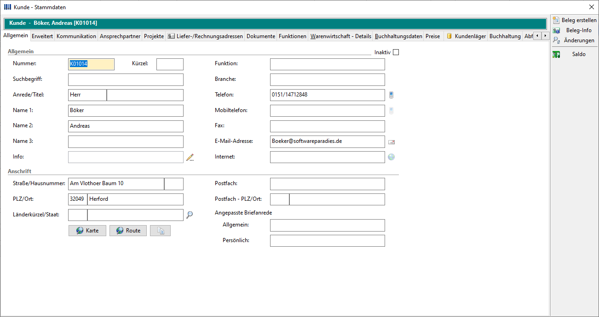Image resolution: width=599 pixels, height=317 pixels.
Task: Select the Preise tab
Action: [x=433, y=36]
